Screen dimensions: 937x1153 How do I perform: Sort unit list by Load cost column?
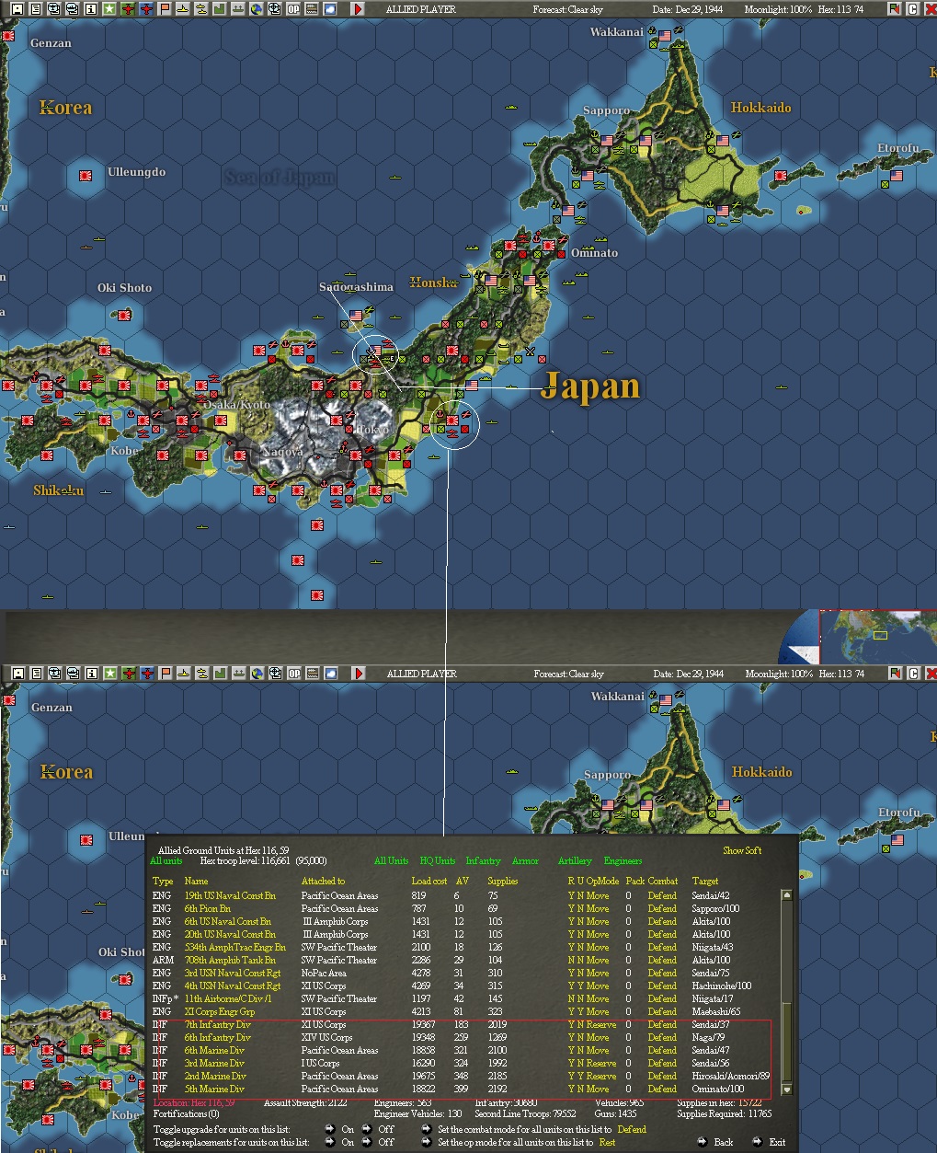(429, 881)
